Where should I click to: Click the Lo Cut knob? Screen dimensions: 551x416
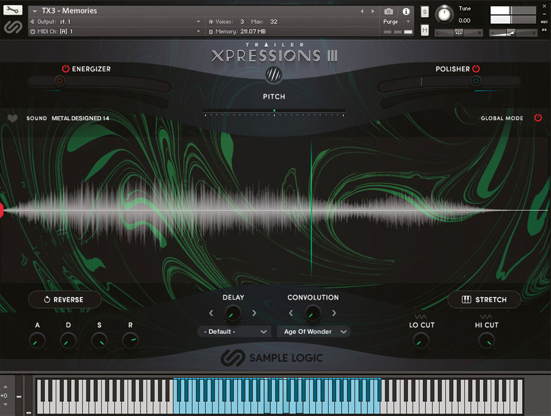point(421,341)
